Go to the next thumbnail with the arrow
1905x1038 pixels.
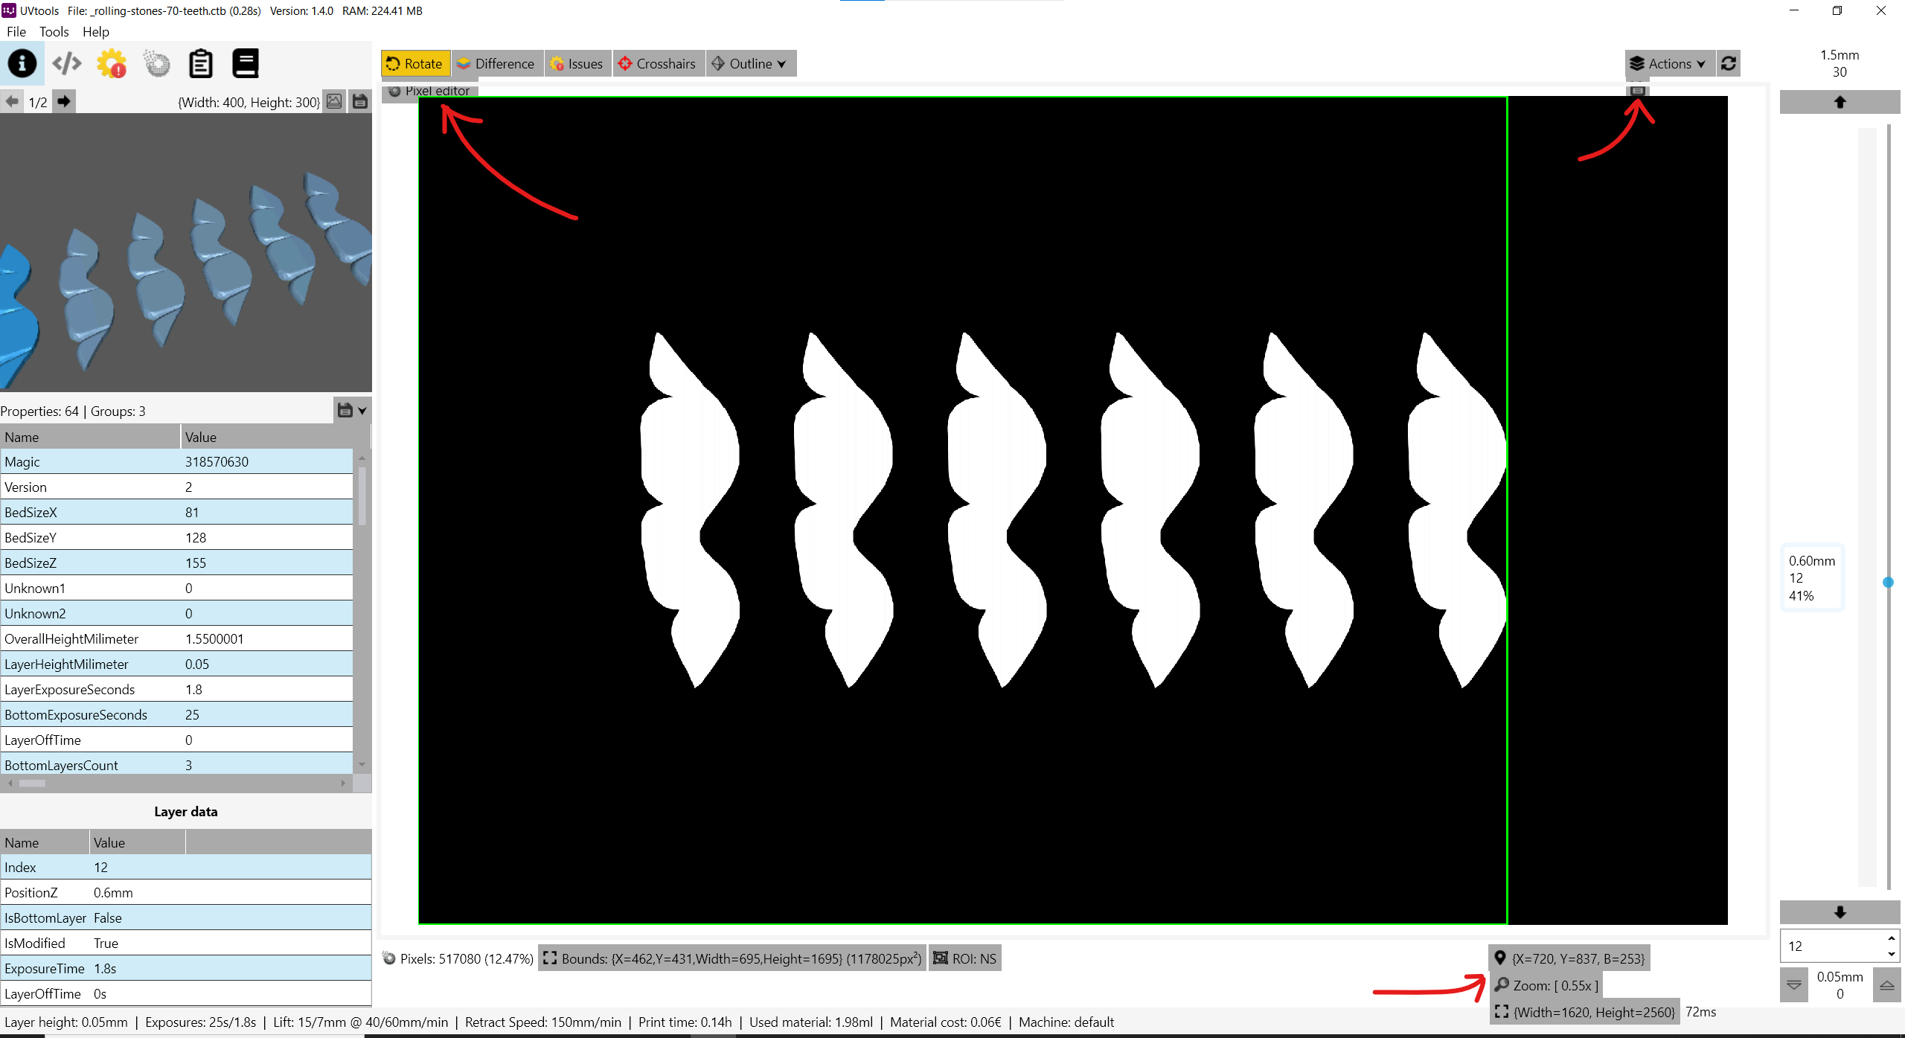[64, 101]
